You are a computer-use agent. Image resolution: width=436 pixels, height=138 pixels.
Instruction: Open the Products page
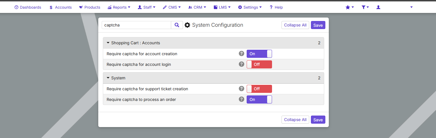[90, 7]
